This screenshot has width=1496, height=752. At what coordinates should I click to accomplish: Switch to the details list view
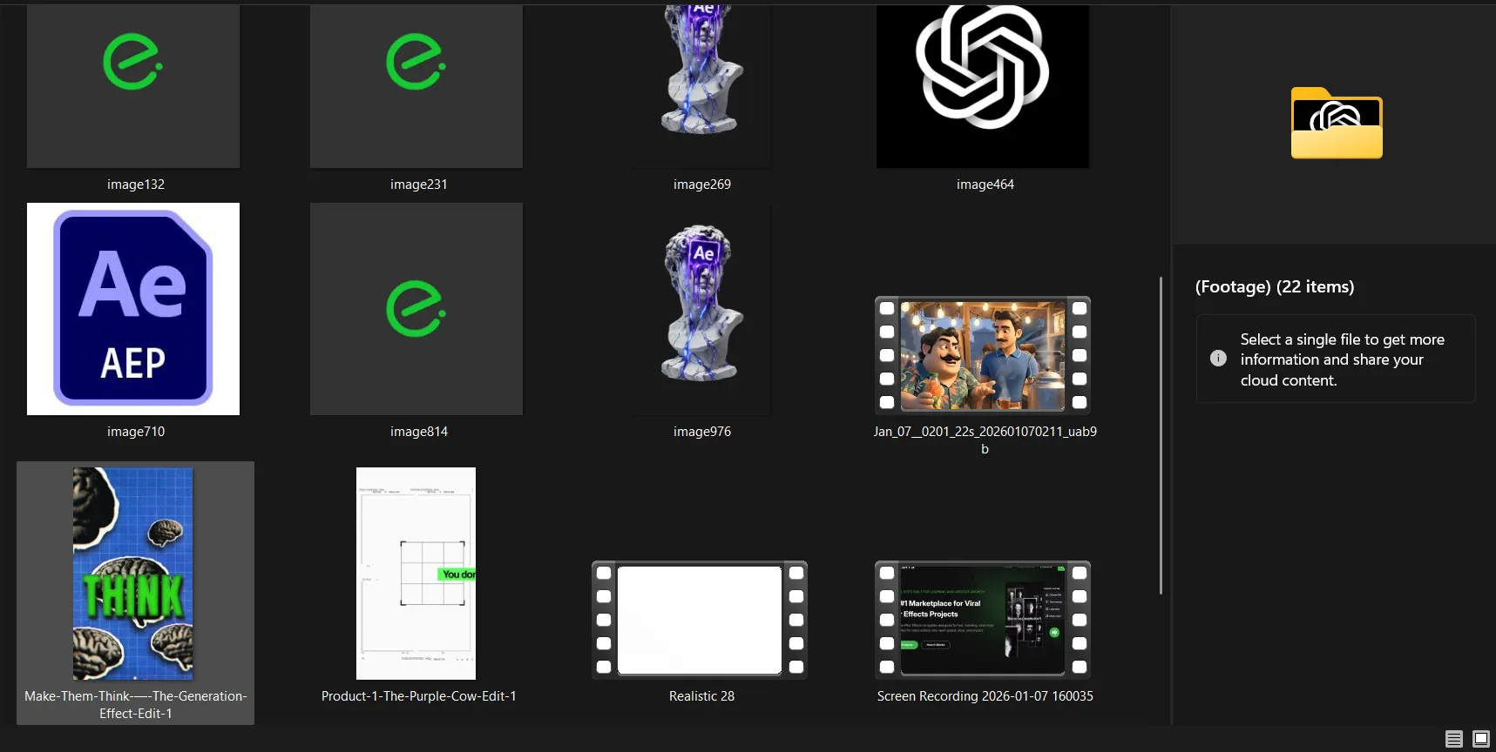(1453, 739)
